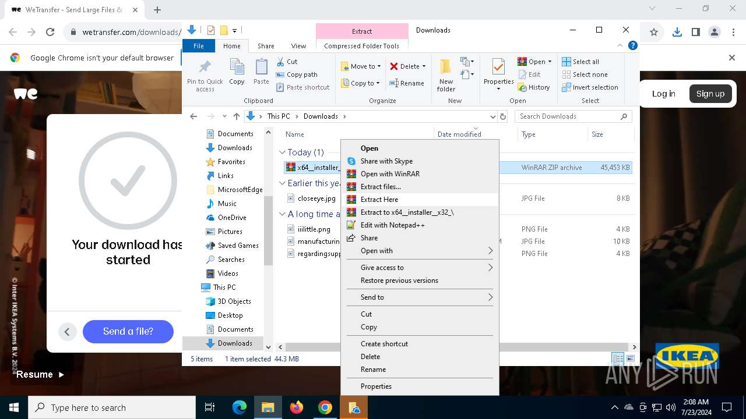Click the Search Downloads field
The height and width of the screenshot is (419, 746).
click(x=573, y=116)
